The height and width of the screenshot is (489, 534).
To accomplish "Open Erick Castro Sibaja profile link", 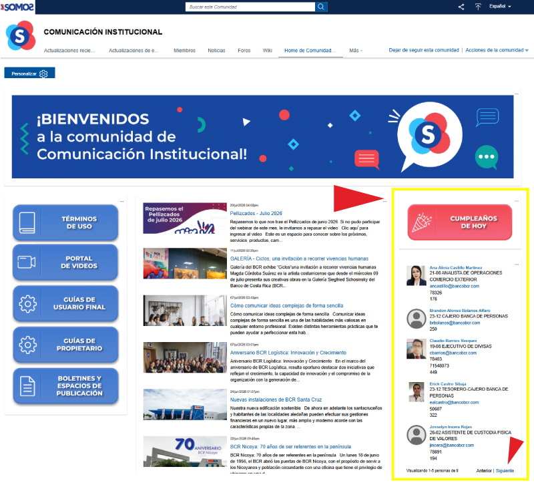I will pos(448,383).
